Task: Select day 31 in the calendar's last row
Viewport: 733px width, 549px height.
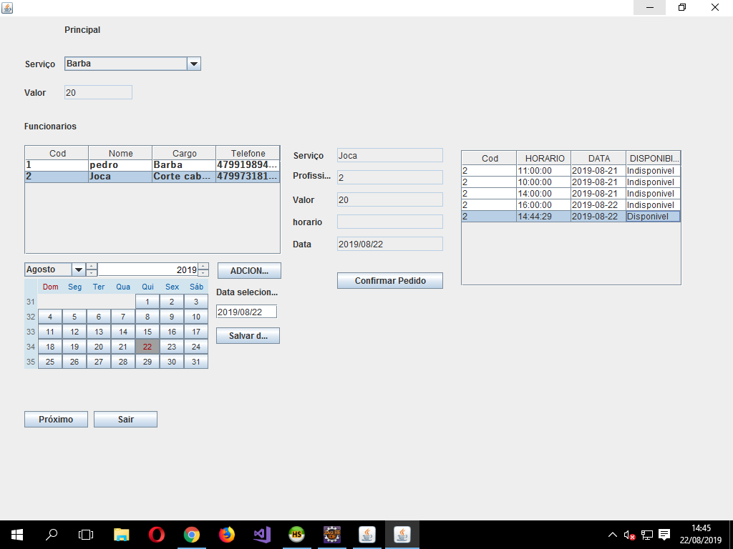Action: click(x=196, y=361)
